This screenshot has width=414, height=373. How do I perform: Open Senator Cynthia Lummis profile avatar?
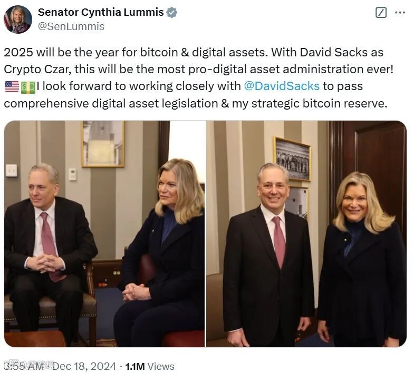(18, 19)
